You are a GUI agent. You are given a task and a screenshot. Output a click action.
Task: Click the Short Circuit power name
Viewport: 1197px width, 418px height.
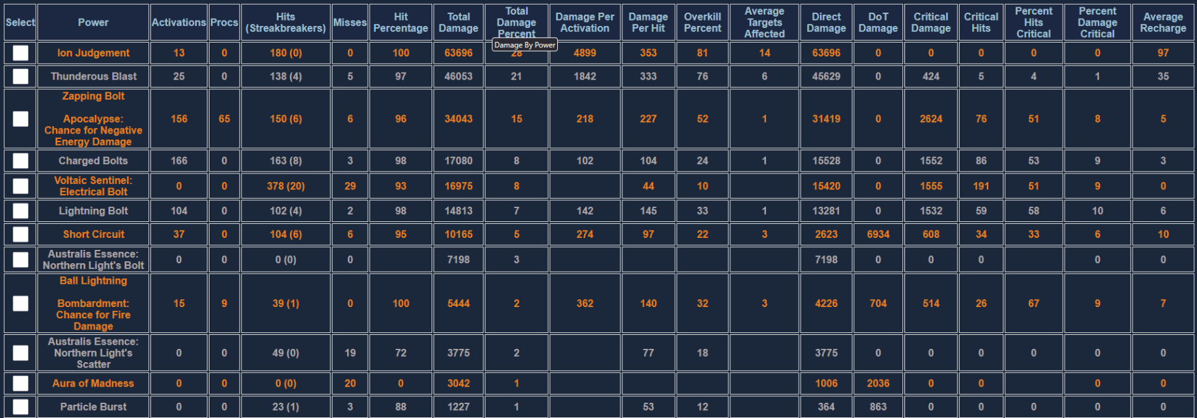93,234
